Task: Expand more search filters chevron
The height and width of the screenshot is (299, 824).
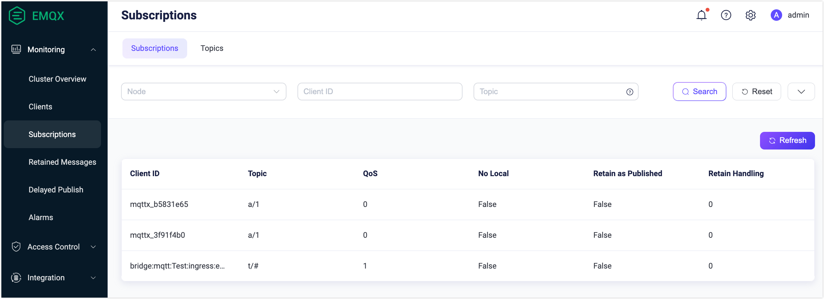Action: pos(801,92)
